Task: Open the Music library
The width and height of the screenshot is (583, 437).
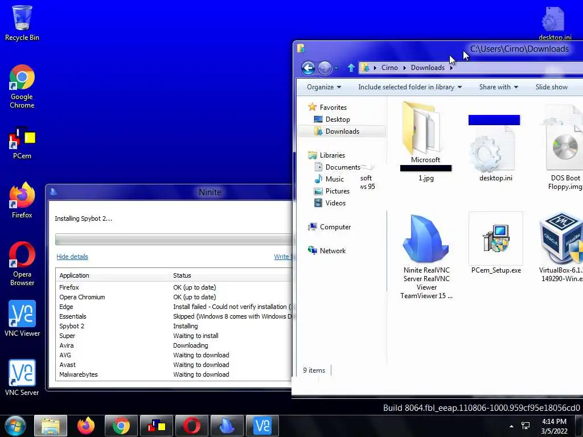Action: tap(334, 179)
